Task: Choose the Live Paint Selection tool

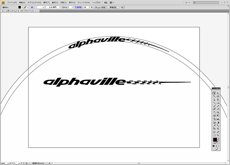Action: click(x=218, y=128)
